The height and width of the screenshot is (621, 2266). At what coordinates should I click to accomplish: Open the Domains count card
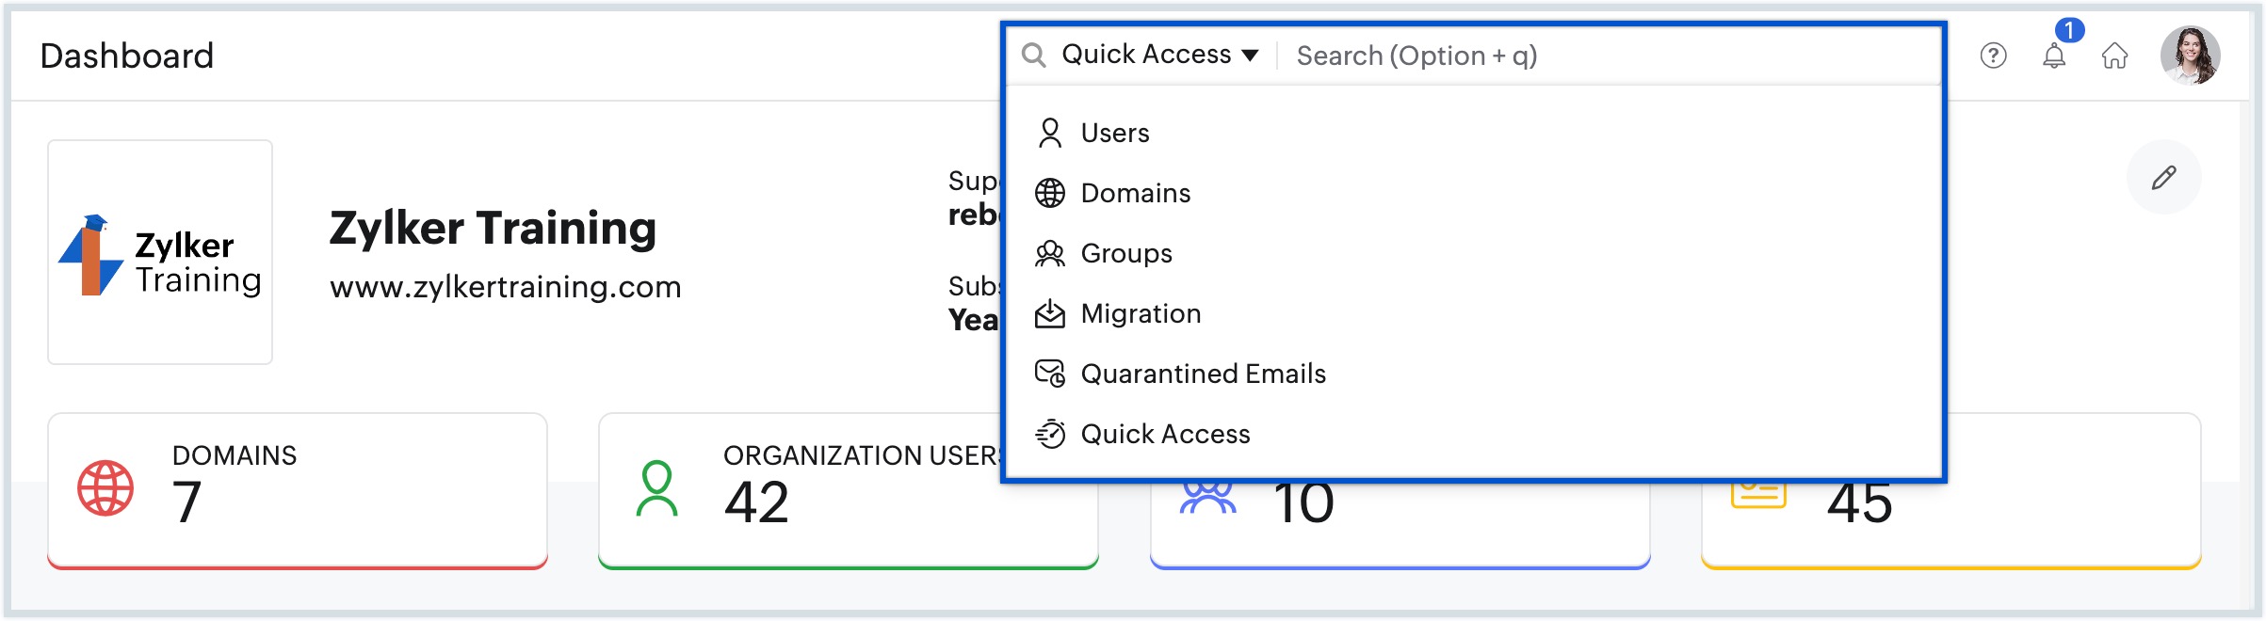tap(298, 490)
